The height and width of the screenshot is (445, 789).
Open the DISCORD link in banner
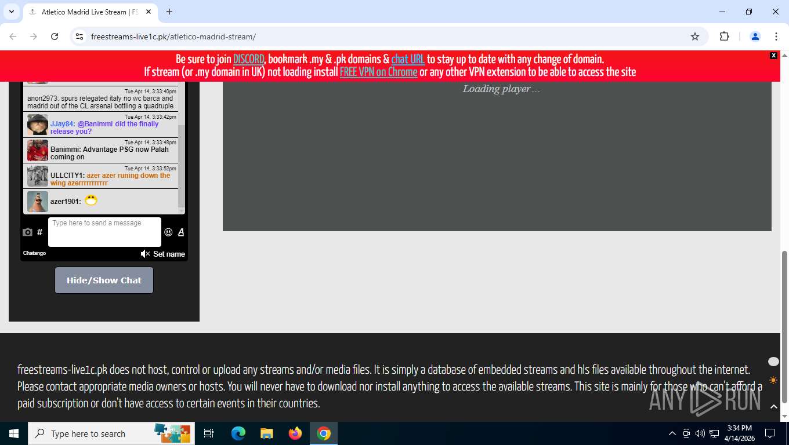249,59
